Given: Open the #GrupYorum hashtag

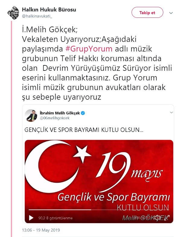Looking at the screenshot, I should point(89,49).
